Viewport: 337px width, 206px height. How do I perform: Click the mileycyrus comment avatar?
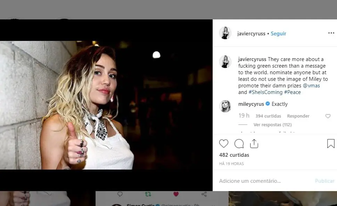pos(225,106)
